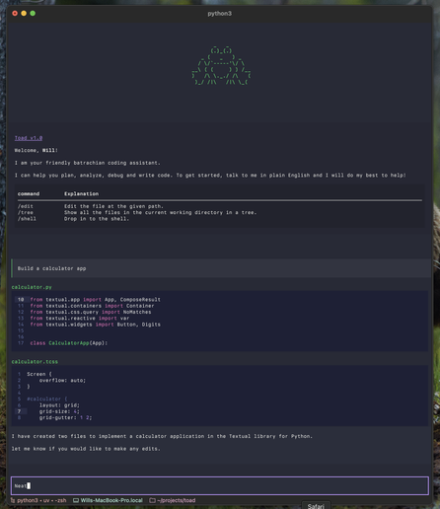Click the computer icon beside Wills-MacBook-Pro.local
440x509 pixels.
point(76,500)
